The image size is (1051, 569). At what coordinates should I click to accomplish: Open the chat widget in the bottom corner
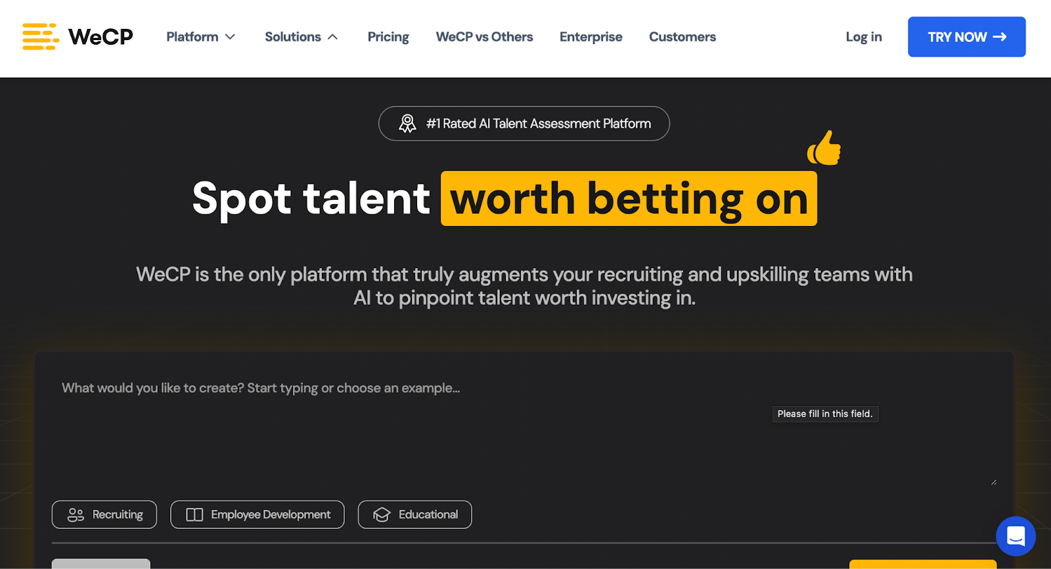pos(1015,535)
